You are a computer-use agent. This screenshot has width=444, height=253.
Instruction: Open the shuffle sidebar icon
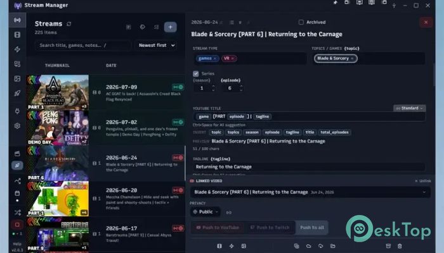[x=17, y=213]
